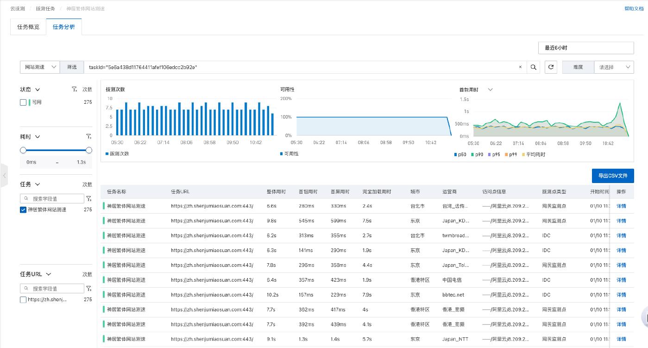Click the filter icon beside 耗时 section
The height and width of the screenshot is (348, 648).
point(88,137)
